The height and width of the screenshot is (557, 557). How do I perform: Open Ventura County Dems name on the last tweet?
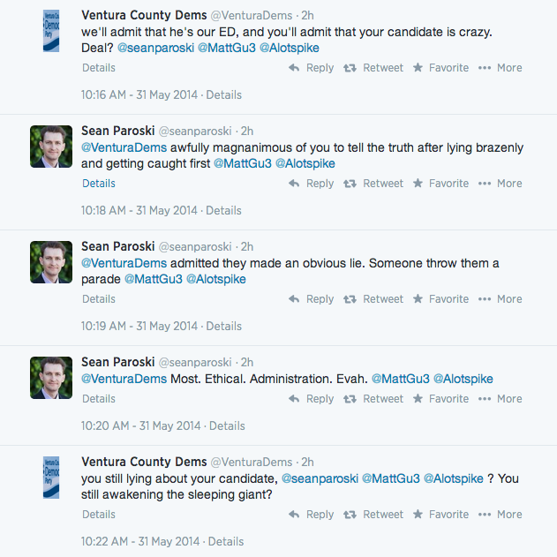(x=144, y=462)
